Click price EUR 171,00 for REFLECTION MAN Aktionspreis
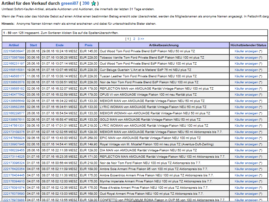 89,156
